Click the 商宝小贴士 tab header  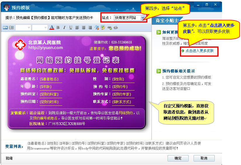(x=166, y=20)
